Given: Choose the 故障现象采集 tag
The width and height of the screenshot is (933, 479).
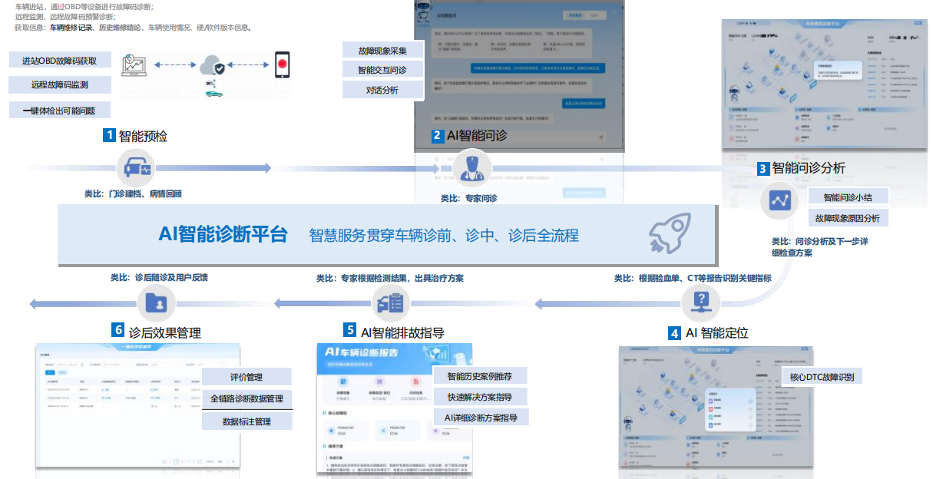Looking at the screenshot, I should point(382,51).
